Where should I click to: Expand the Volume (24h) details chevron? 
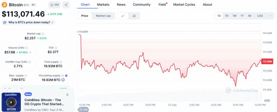click(30, 52)
